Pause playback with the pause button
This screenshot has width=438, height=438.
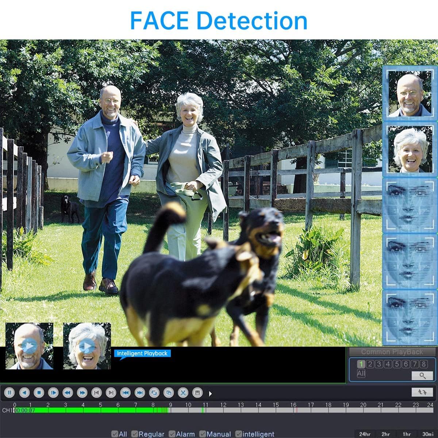[9, 393]
